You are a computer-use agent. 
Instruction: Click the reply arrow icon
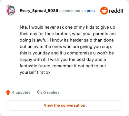pyautogui.click(x=39, y=92)
